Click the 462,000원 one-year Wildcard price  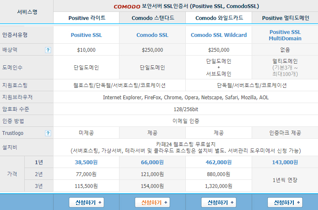tap(219, 162)
